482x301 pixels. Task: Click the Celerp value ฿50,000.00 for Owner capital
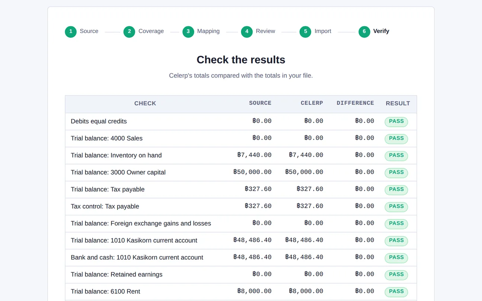[304, 172]
